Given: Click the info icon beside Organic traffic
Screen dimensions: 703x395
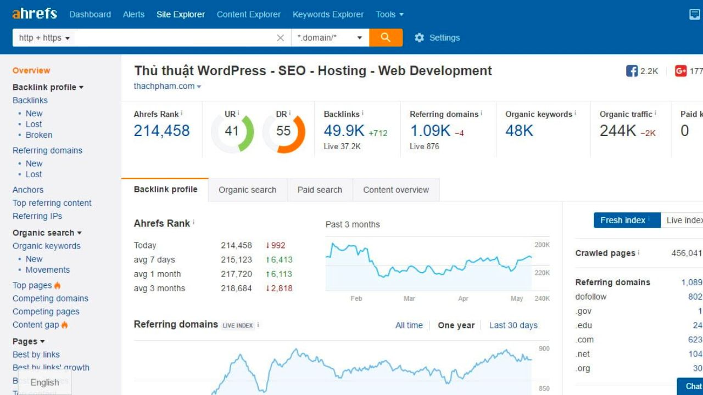Looking at the screenshot, I should point(656,113).
